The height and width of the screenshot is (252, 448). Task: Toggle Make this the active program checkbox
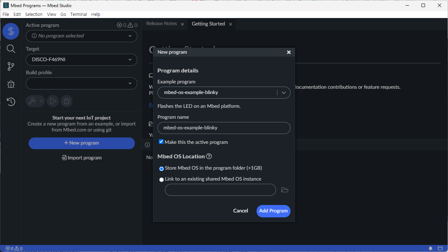161,142
